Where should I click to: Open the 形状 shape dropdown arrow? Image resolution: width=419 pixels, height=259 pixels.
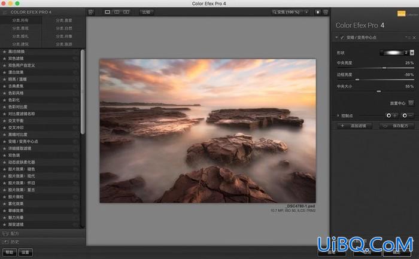click(x=412, y=53)
